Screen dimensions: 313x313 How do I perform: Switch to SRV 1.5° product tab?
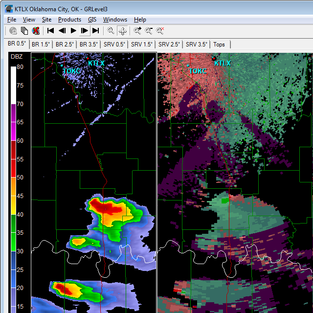click(142, 45)
